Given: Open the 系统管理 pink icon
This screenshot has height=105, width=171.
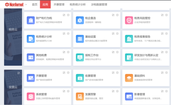Looking at the screenshot, I should tap(31, 96).
